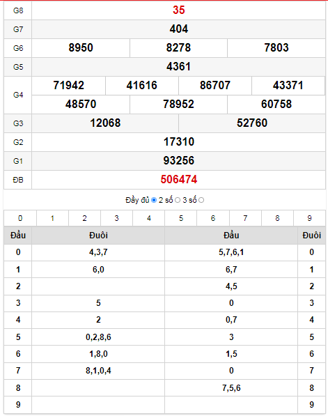Screen dimensions: 328x416
Task: Filter results by digit 7
Action: pos(245,218)
